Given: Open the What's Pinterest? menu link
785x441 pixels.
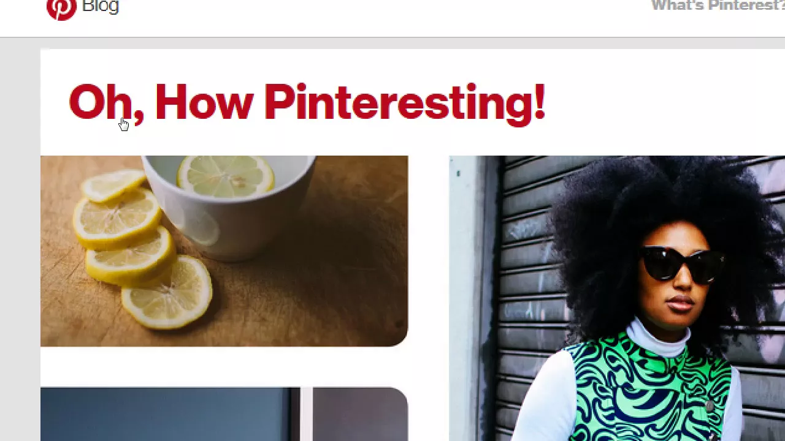Looking at the screenshot, I should [x=718, y=6].
